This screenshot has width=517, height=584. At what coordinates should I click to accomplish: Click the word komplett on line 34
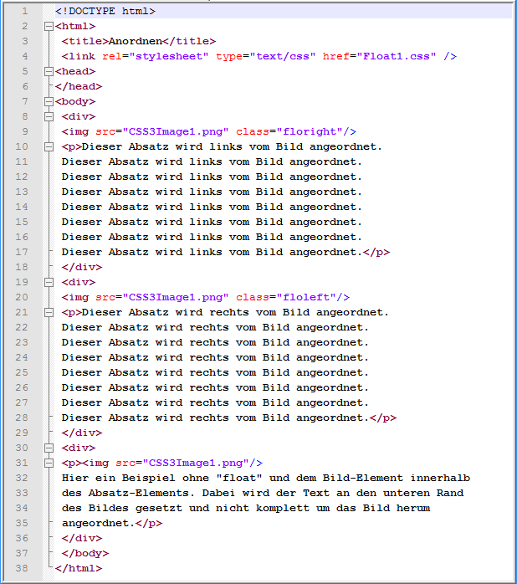[x=283, y=508]
